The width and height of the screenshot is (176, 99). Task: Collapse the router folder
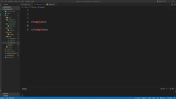(11, 32)
